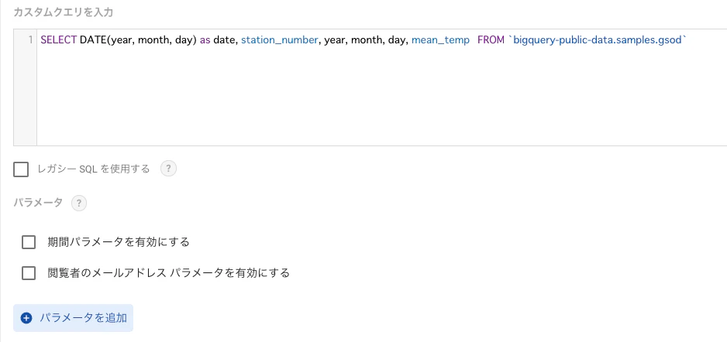
Task: Click the bigquery-public-data.samples.gsod table name
Action: coord(597,40)
